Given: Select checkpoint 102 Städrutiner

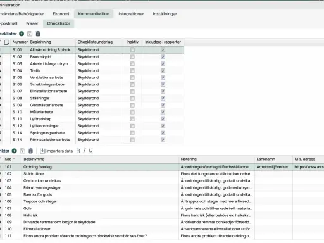Looking at the screenshot, I should pyautogui.click(x=162, y=174).
